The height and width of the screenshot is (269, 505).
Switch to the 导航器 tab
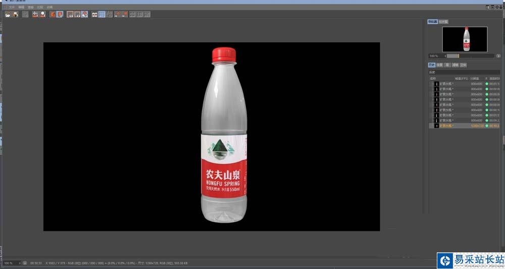(433, 22)
